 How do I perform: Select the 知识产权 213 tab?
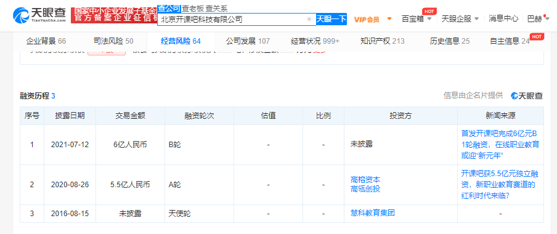382,41
